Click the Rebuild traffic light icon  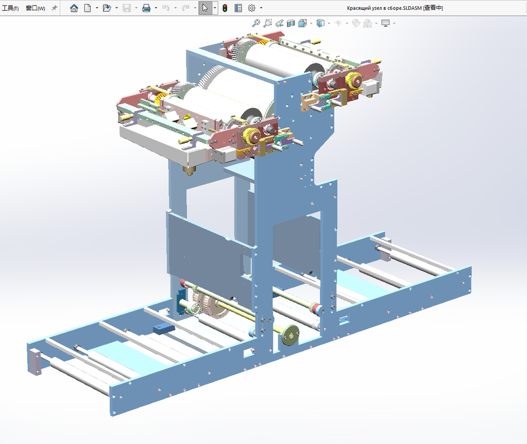(225, 8)
